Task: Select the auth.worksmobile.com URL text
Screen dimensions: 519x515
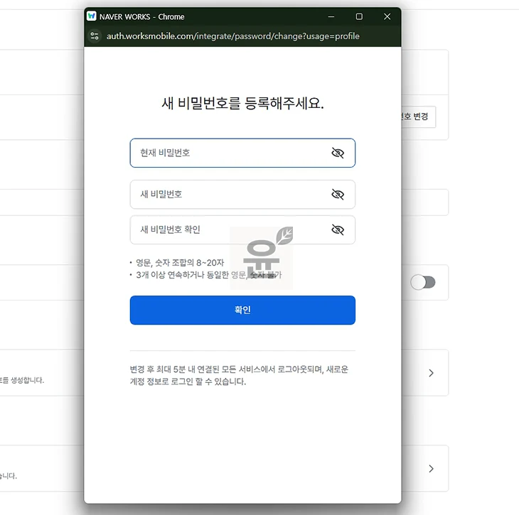Action: pyautogui.click(x=232, y=36)
